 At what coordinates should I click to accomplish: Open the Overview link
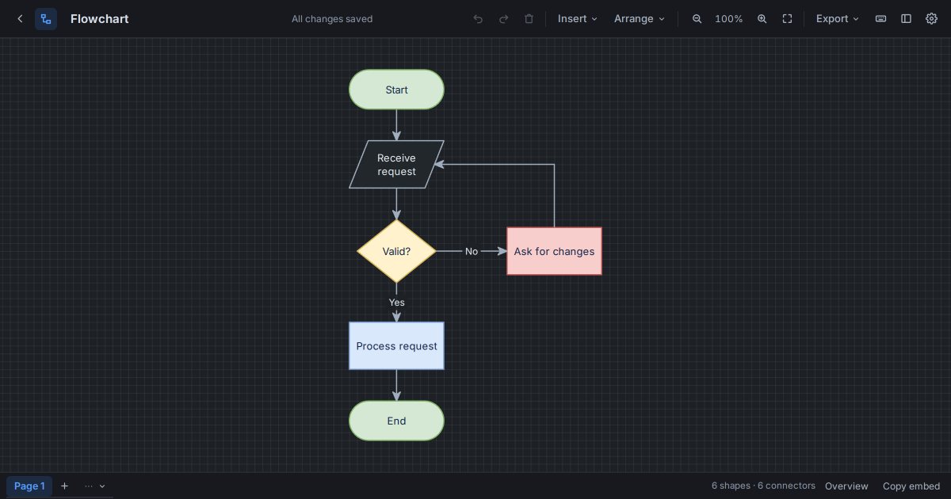click(x=846, y=486)
